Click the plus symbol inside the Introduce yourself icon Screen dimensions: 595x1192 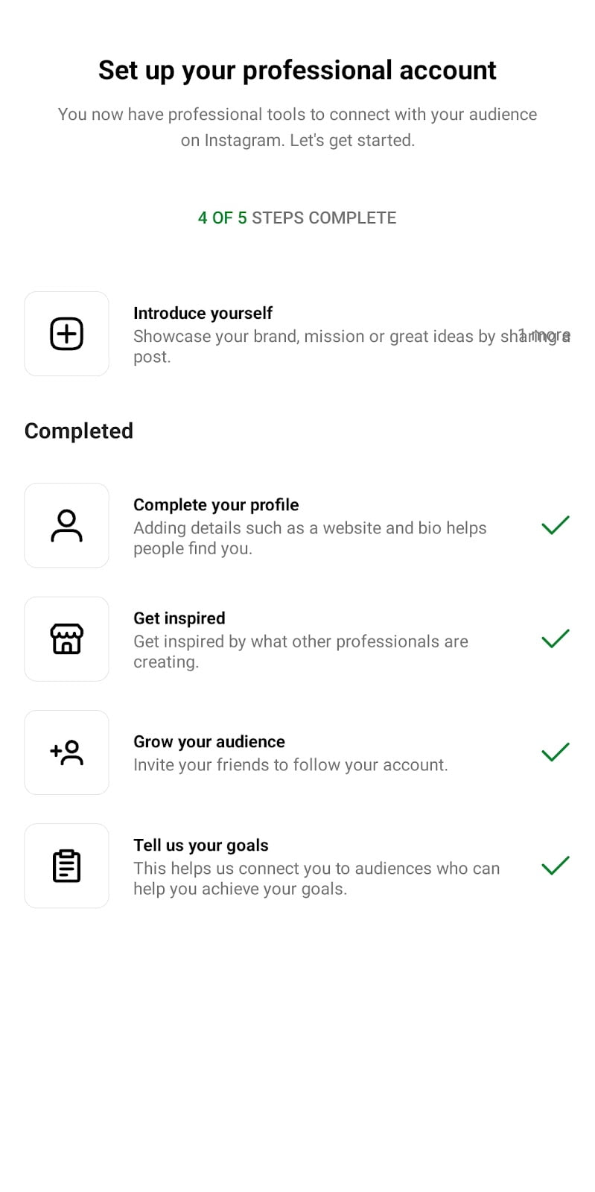(x=66, y=333)
